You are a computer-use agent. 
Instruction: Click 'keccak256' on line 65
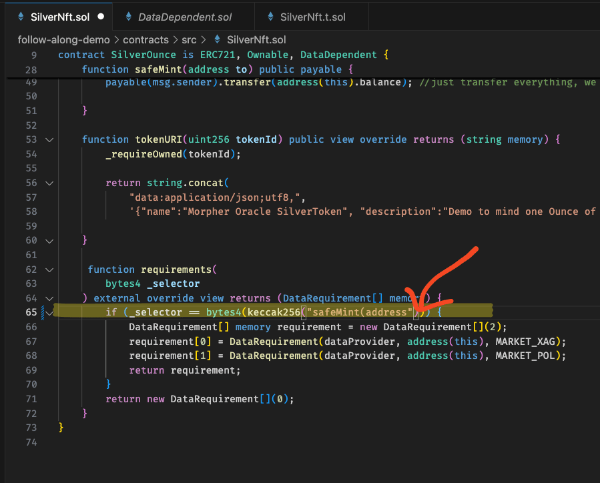tap(274, 312)
